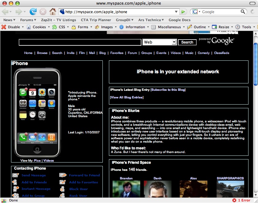Screen dimensions: 258x203
Task: Click the Send Message envelope icon
Action: pyautogui.click(x=15, y=175)
